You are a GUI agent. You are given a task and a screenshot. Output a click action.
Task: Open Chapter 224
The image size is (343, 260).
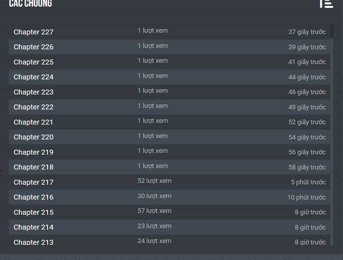[33, 77]
